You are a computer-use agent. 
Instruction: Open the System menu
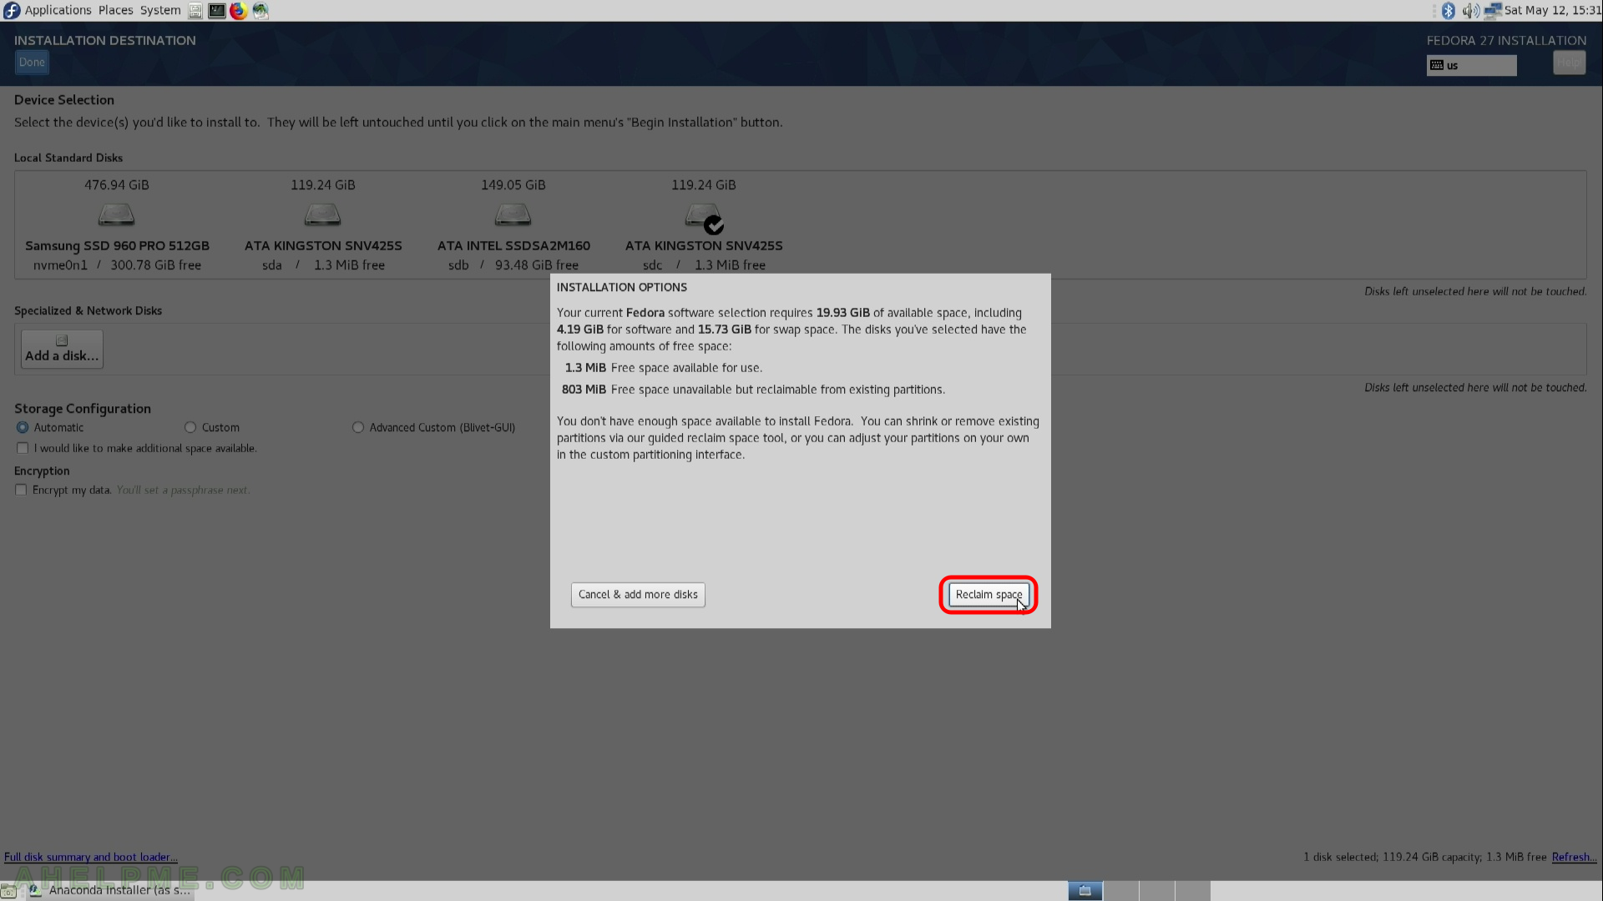160,10
